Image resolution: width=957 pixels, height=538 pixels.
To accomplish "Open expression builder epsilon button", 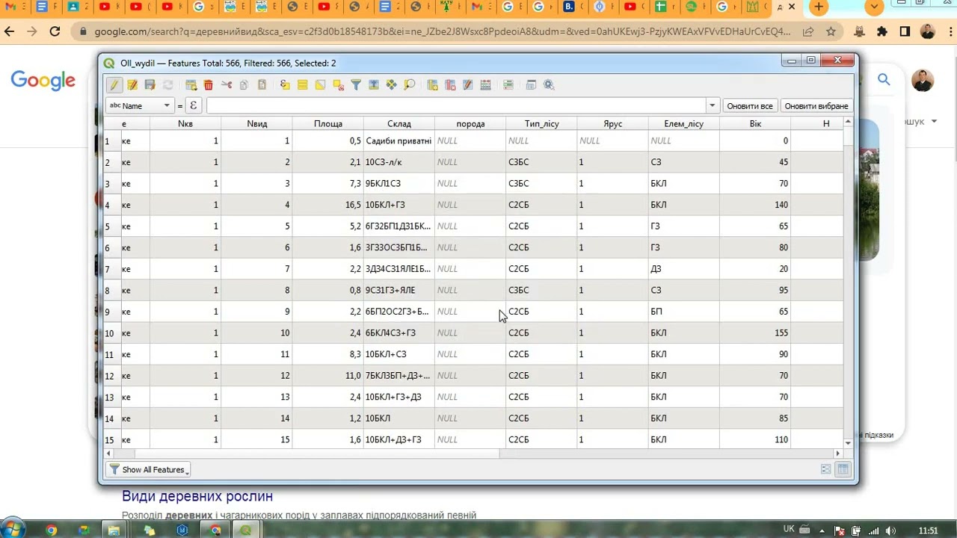I will pyautogui.click(x=193, y=105).
